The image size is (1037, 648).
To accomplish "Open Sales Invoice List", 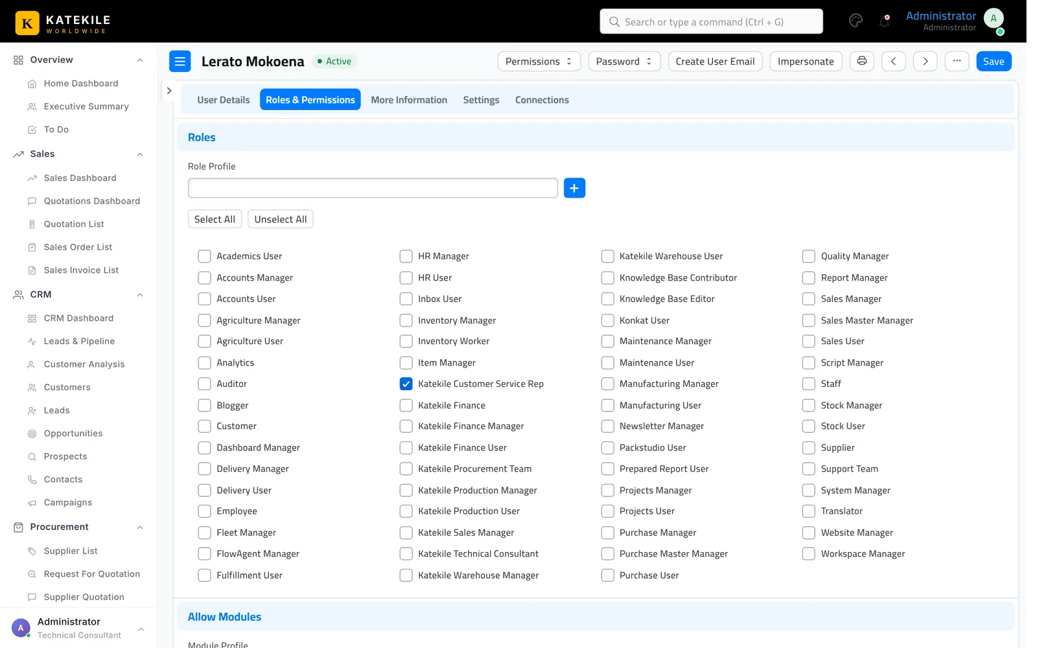I will coord(81,270).
